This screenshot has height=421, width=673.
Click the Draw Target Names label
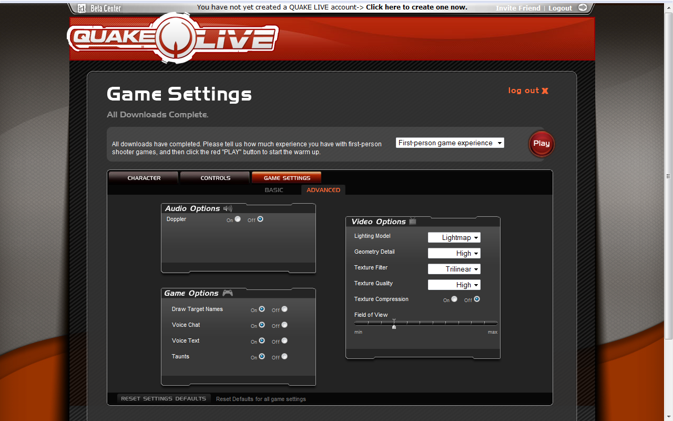[197, 309]
